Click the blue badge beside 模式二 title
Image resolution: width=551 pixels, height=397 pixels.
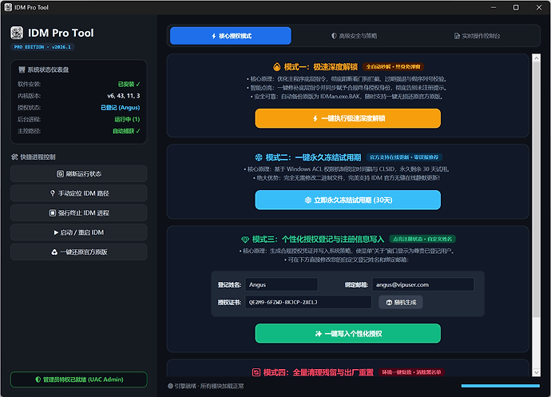[404, 157]
